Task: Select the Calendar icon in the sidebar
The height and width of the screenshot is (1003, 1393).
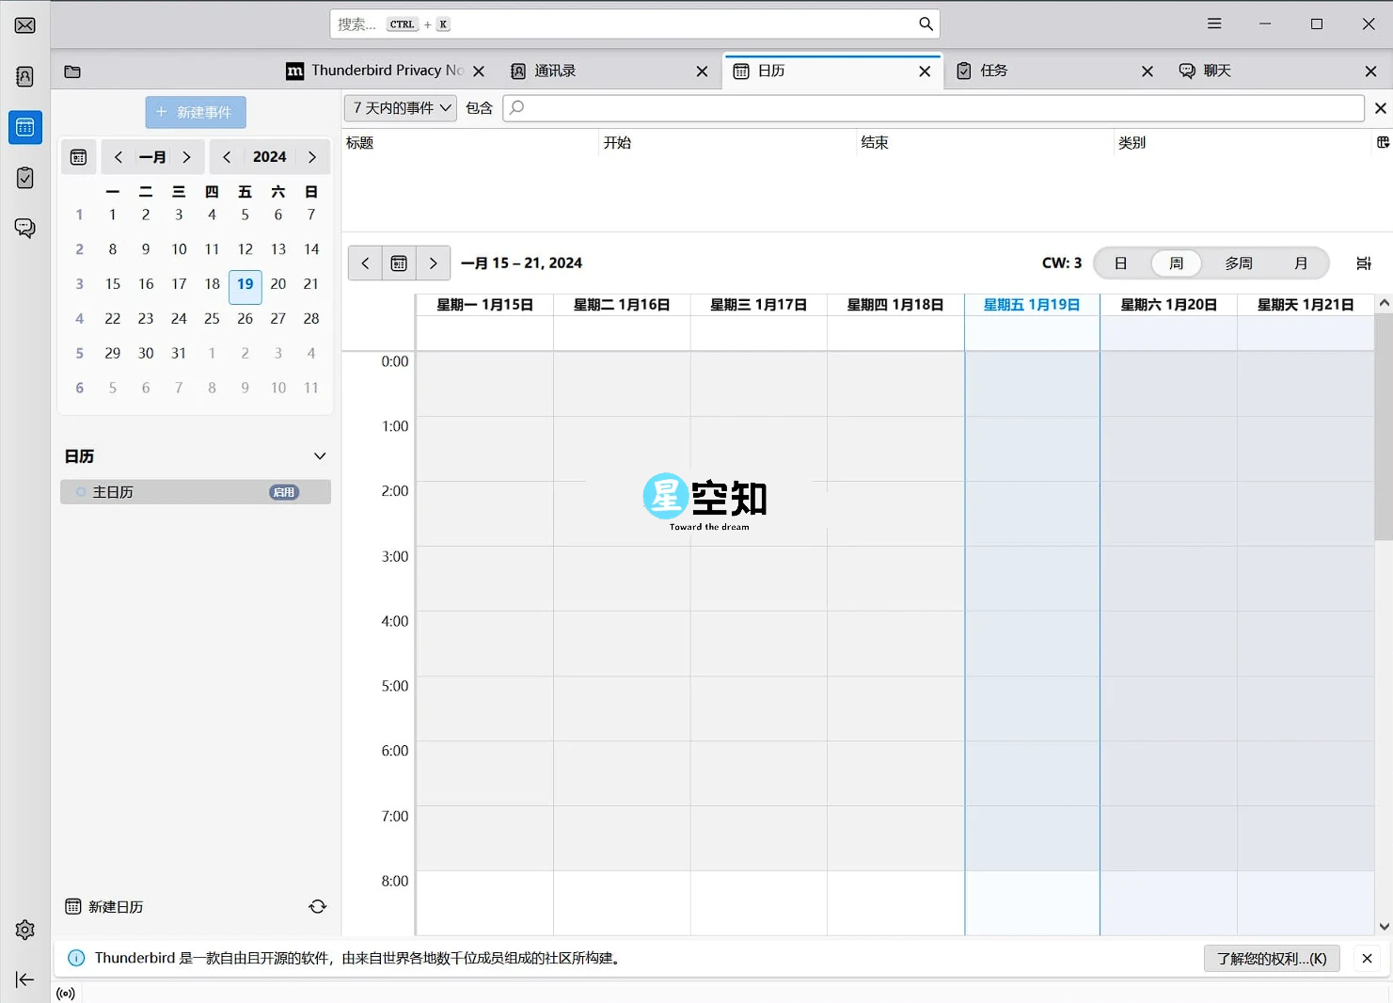Action: click(24, 127)
